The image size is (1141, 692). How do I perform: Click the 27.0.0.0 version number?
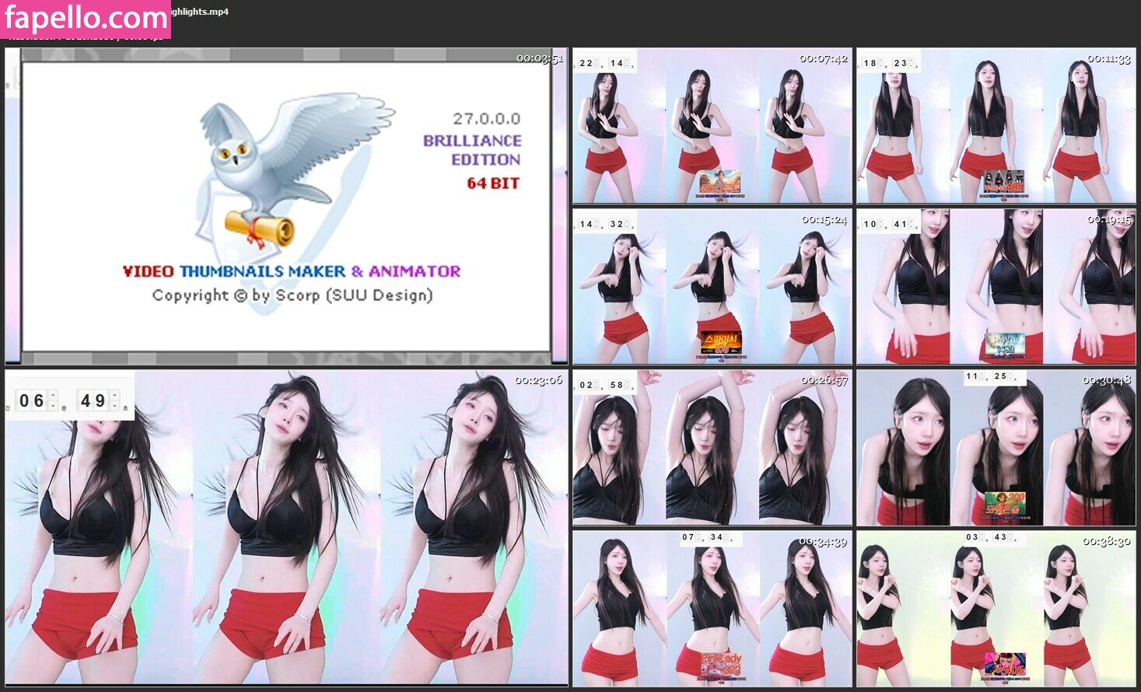pos(486,119)
